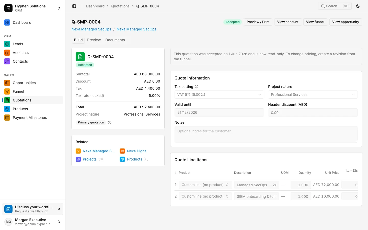The width and height of the screenshot is (368, 230).
Task: Toggle the sidebar panel icon
Action: pos(74,6)
